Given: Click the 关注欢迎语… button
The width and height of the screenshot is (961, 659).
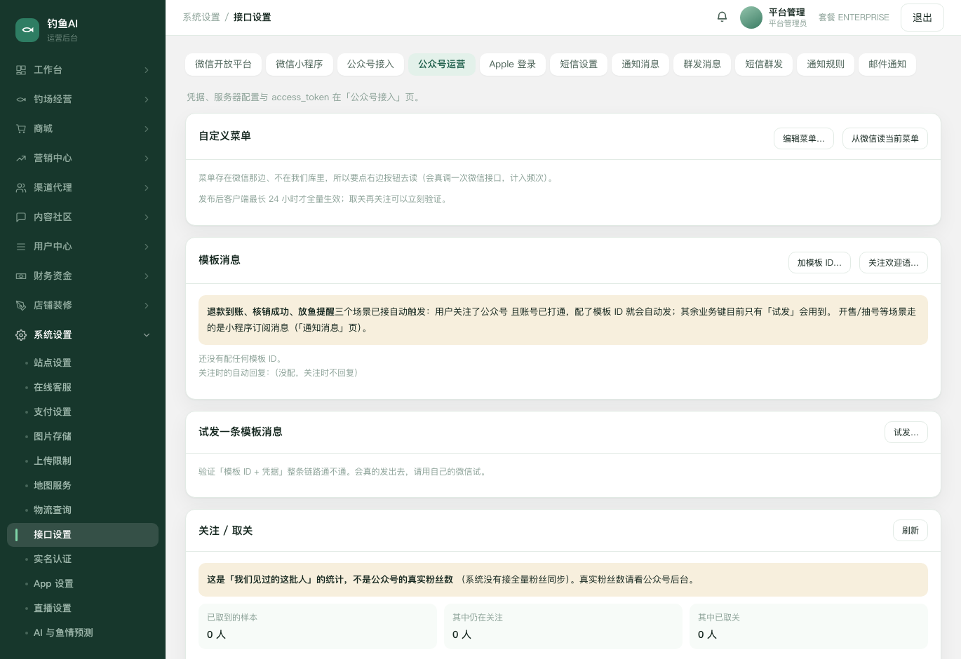Looking at the screenshot, I should coord(894,263).
